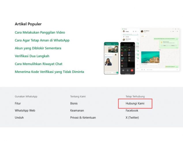Open "Akun yang Diblokir Sementara" article
The image size is (183, 141).
click(x=38, y=48)
